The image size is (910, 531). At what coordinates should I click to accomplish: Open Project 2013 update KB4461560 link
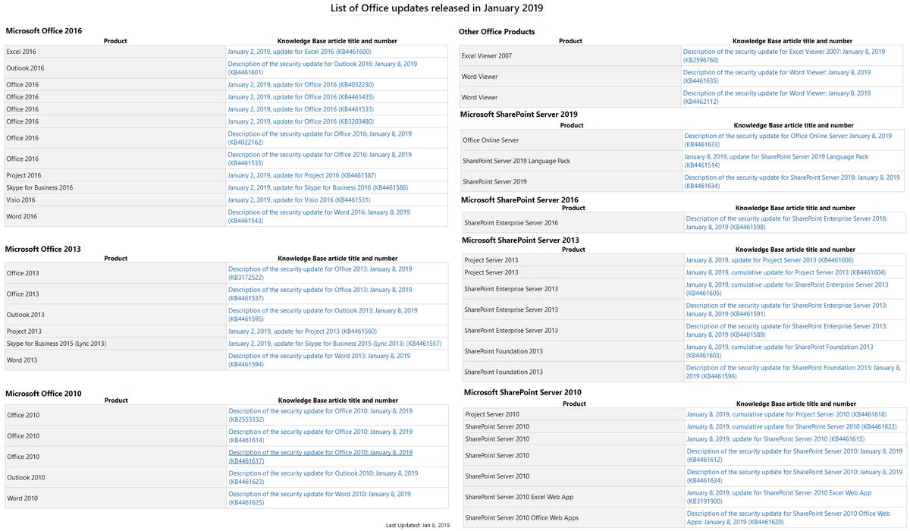(303, 331)
